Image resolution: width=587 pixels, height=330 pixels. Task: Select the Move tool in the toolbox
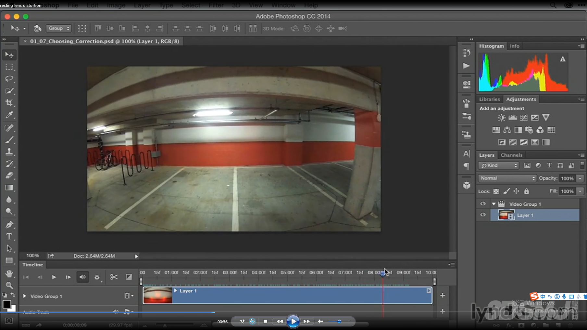(9, 55)
